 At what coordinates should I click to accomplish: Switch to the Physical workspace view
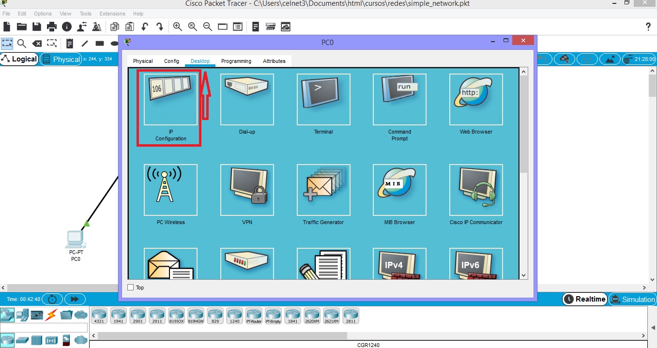point(61,59)
